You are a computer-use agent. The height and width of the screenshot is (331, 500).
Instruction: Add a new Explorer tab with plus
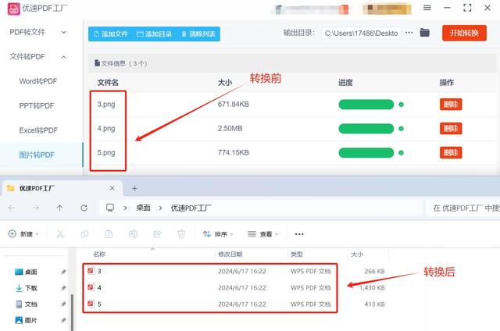pos(134,189)
